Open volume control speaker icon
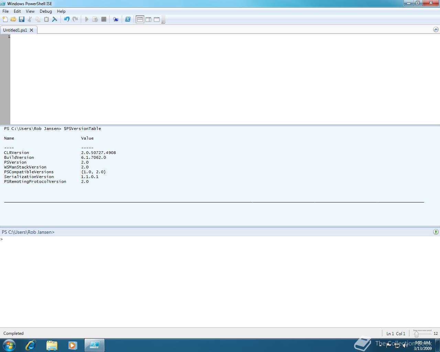The height and width of the screenshot is (352, 440). tap(405, 345)
